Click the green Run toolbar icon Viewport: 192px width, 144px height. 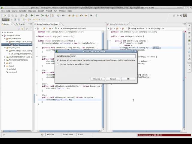[42, 16]
